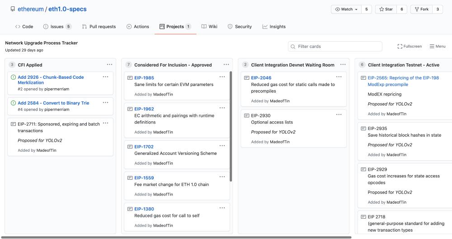Click the Fullscreen expand icon

tap(400, 47)
